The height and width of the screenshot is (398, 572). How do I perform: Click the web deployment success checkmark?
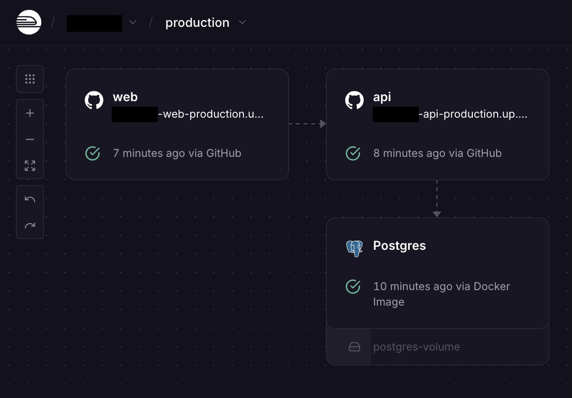point(92,153)
